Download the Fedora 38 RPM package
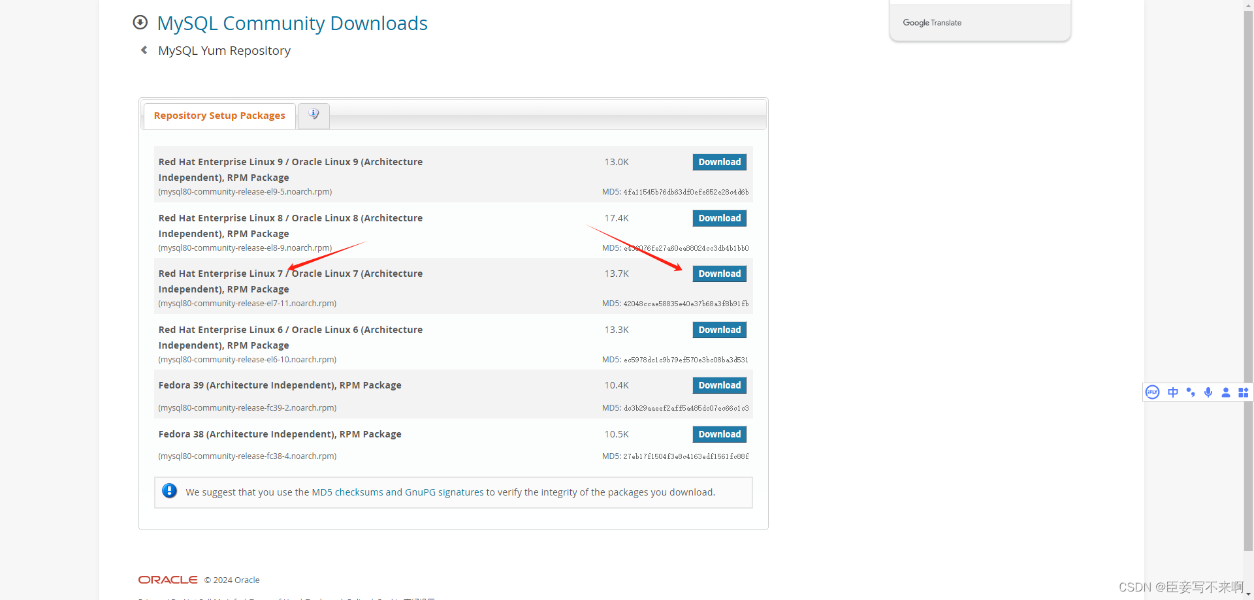The height and width of the screenshot is (600, 1254). coord(719,434)
